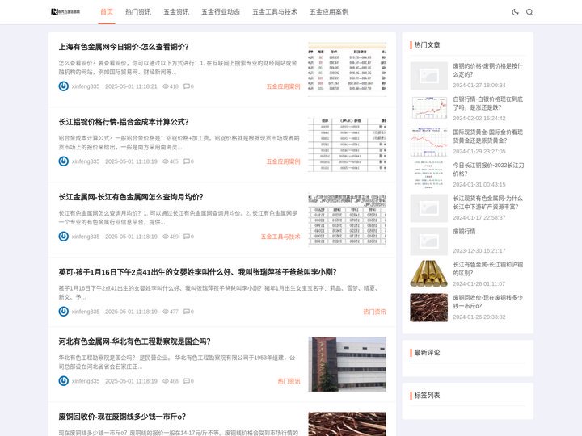Click 五金工具与技术 tag on 长江金属网 post
This screenshot has height=436, width=582.
tap(280, 237)
